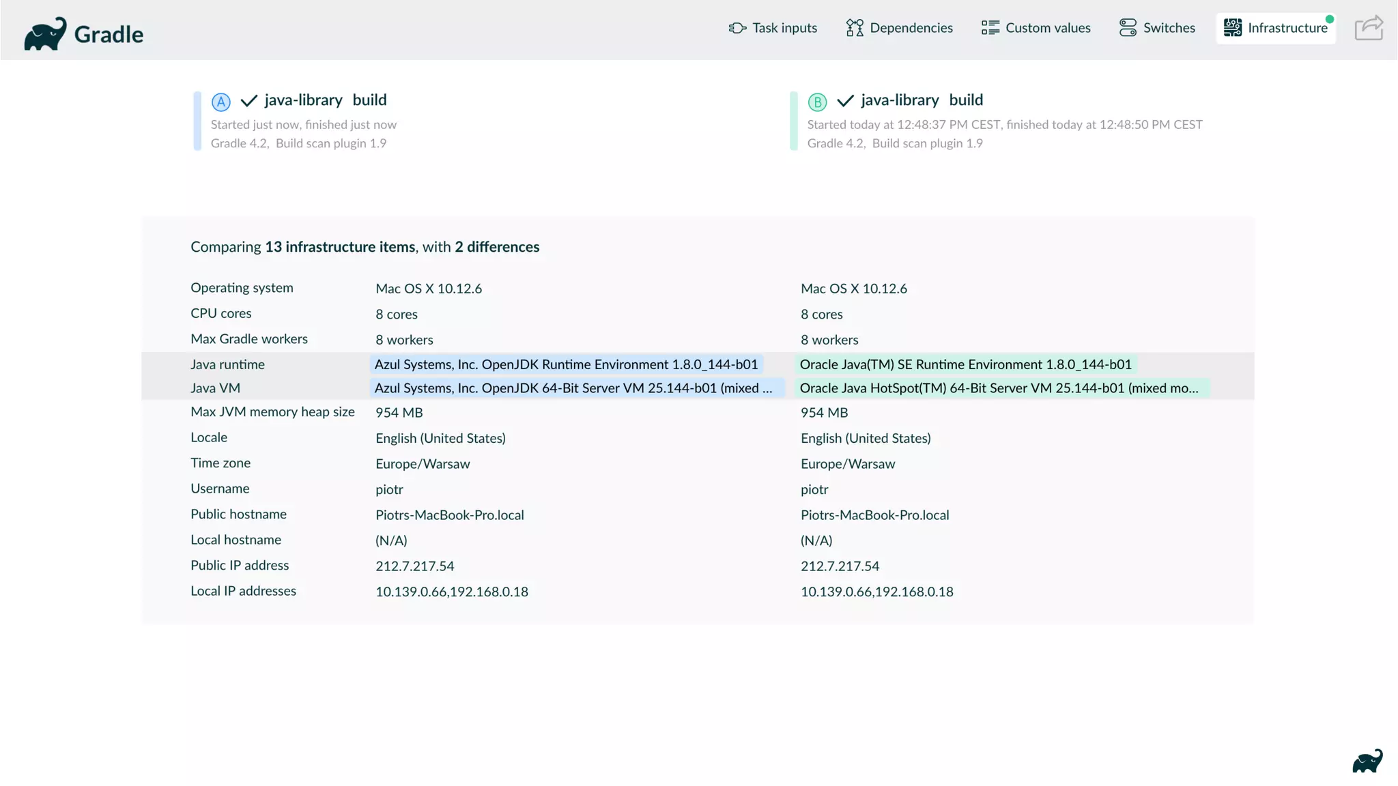
Task: Select the Infrastructure tab
Action: point(1287,28)
